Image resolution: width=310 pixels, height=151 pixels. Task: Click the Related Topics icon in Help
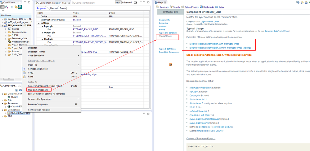point(182,7)
